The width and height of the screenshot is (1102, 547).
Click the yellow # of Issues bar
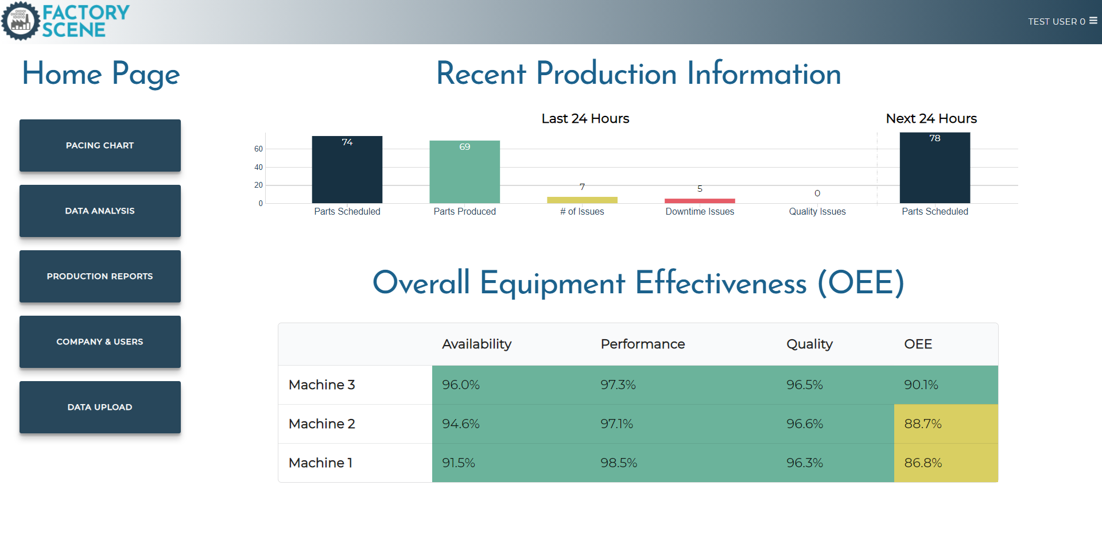coord(582,200)
